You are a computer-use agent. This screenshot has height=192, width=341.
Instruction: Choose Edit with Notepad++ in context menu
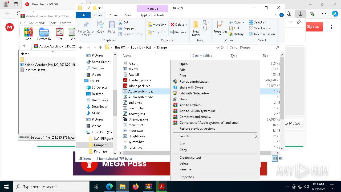(215, 93)
